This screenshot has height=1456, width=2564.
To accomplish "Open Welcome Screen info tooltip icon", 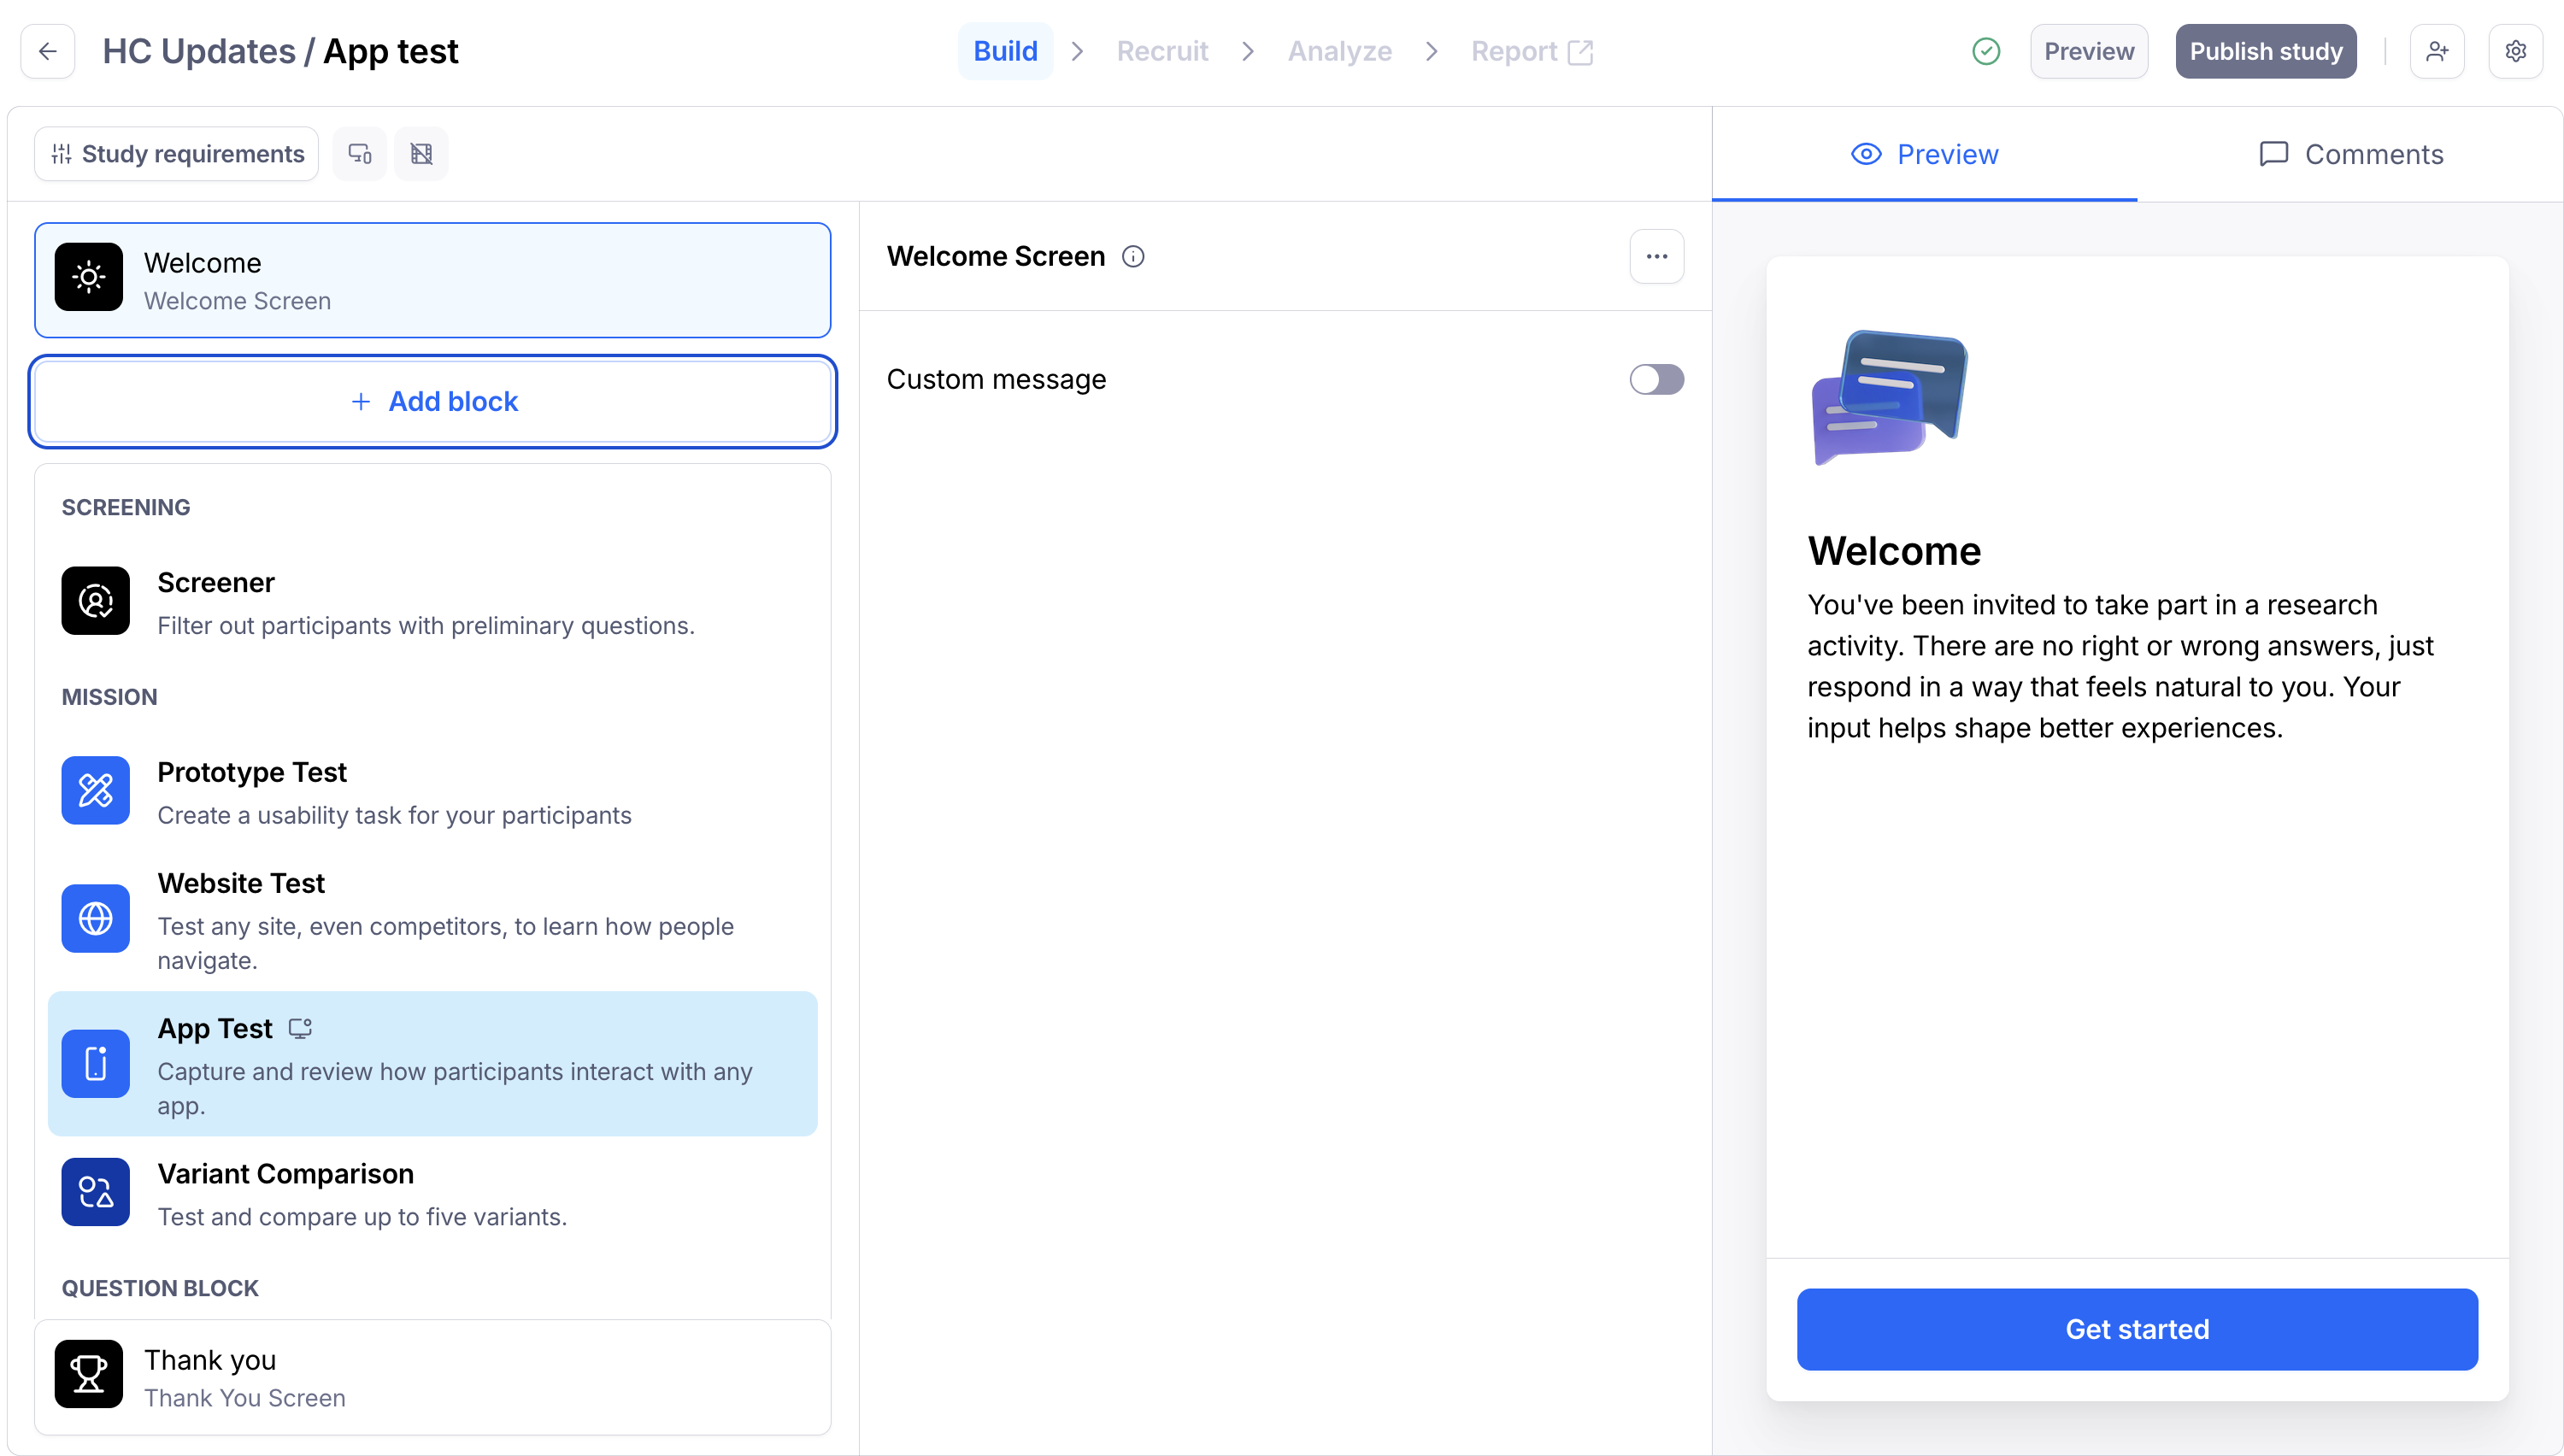I will [1133, 257].
